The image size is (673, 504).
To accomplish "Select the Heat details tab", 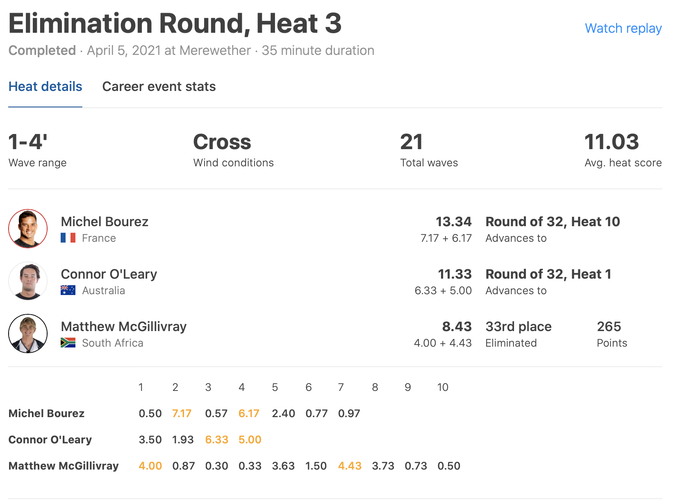I will (x=45, y=86).
